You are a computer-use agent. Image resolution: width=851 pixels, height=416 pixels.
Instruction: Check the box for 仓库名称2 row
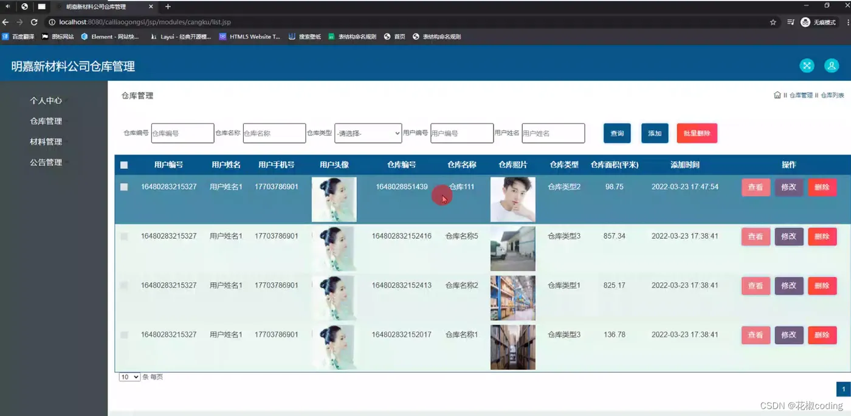[x=124, y=285]
